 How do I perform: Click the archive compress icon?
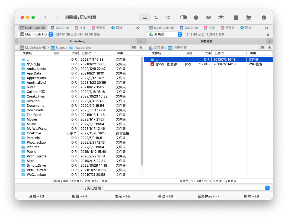point(236,17)
